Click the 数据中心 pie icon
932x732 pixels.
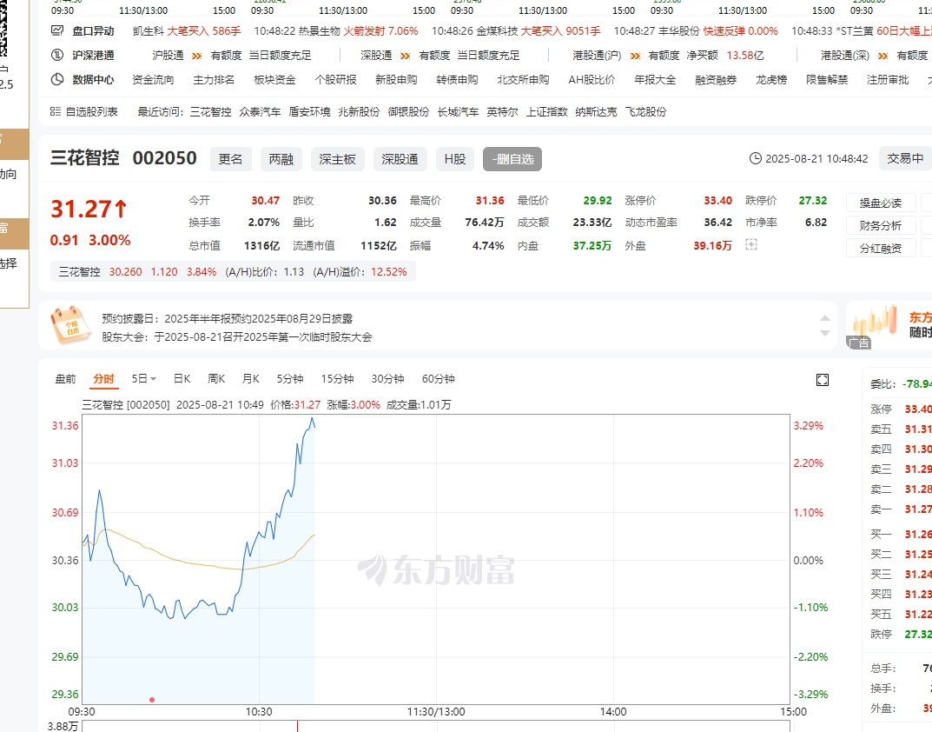tap(57, 79)
